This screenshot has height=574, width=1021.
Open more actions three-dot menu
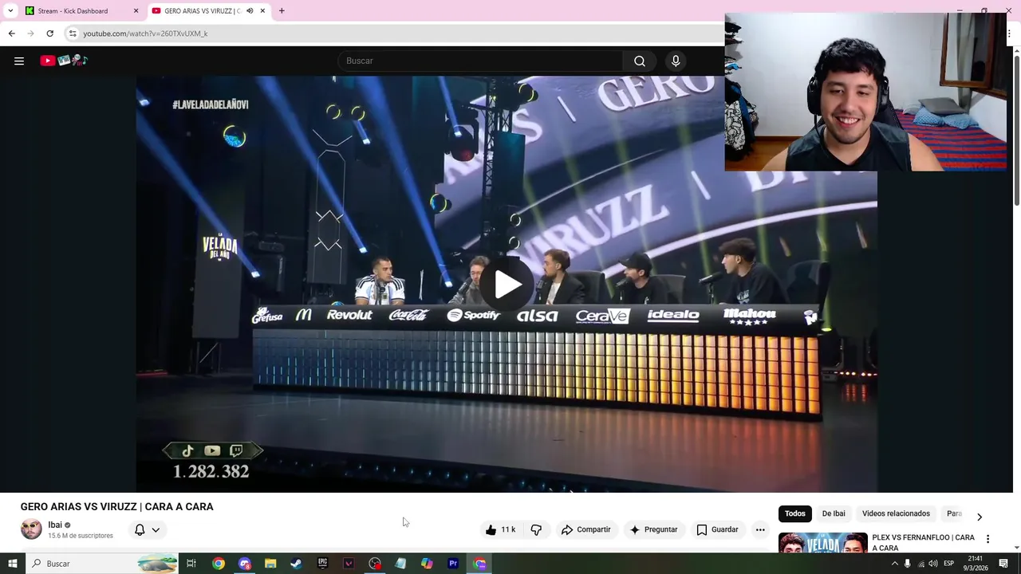[x=760, y=529]
